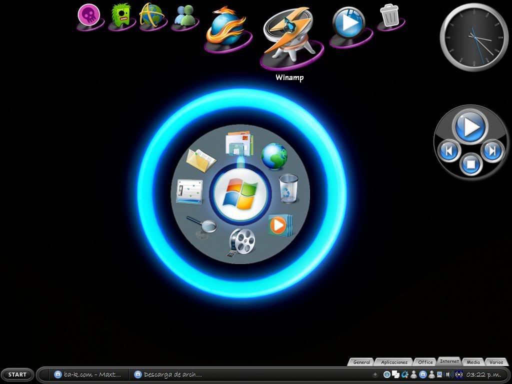
Task: Launch the flaming globe browser dock icon
Action: coord(226,27)
